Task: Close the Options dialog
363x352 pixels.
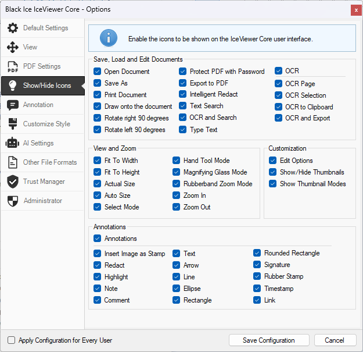Action: coord(356,10)
